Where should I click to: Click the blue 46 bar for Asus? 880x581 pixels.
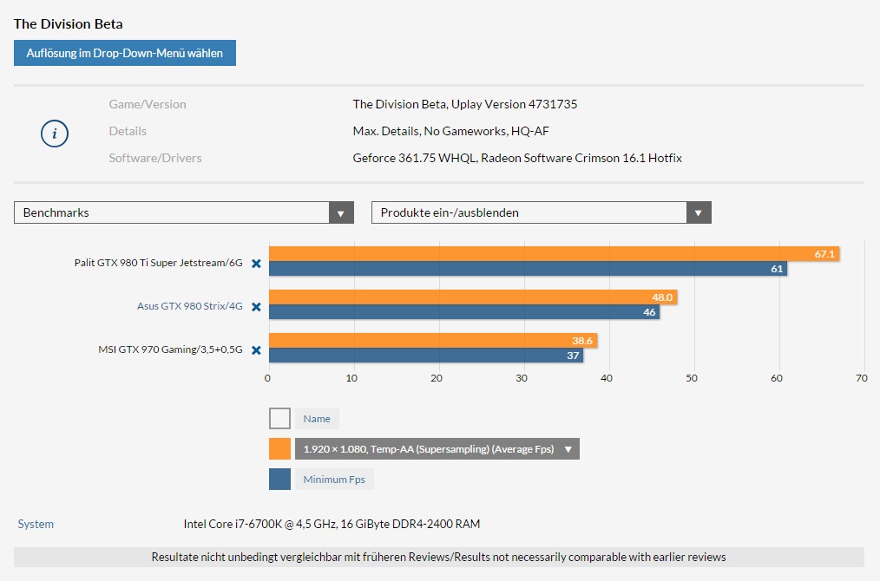(464, 312)
